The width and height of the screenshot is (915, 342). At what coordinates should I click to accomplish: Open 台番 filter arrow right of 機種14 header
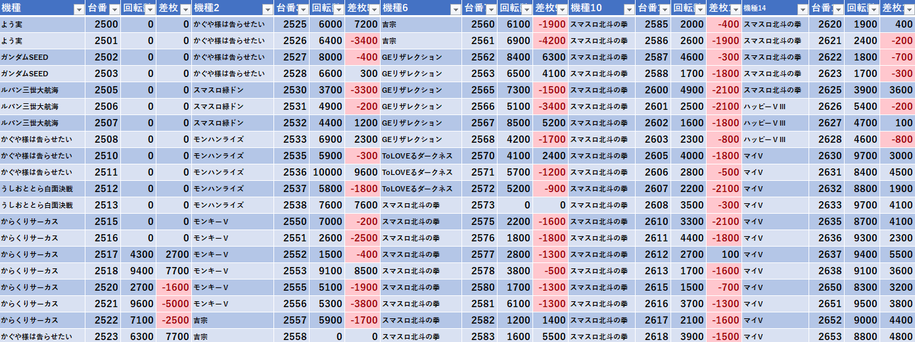838,9
